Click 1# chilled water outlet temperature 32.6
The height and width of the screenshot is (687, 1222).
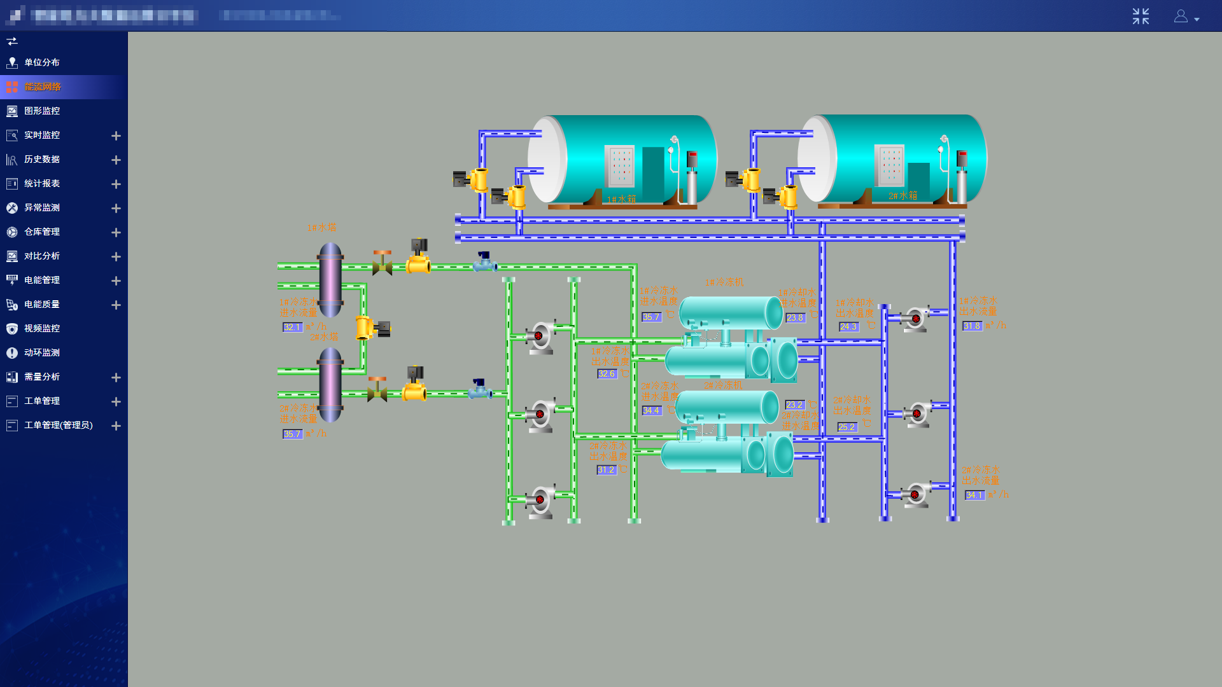(x=607, y=374)
